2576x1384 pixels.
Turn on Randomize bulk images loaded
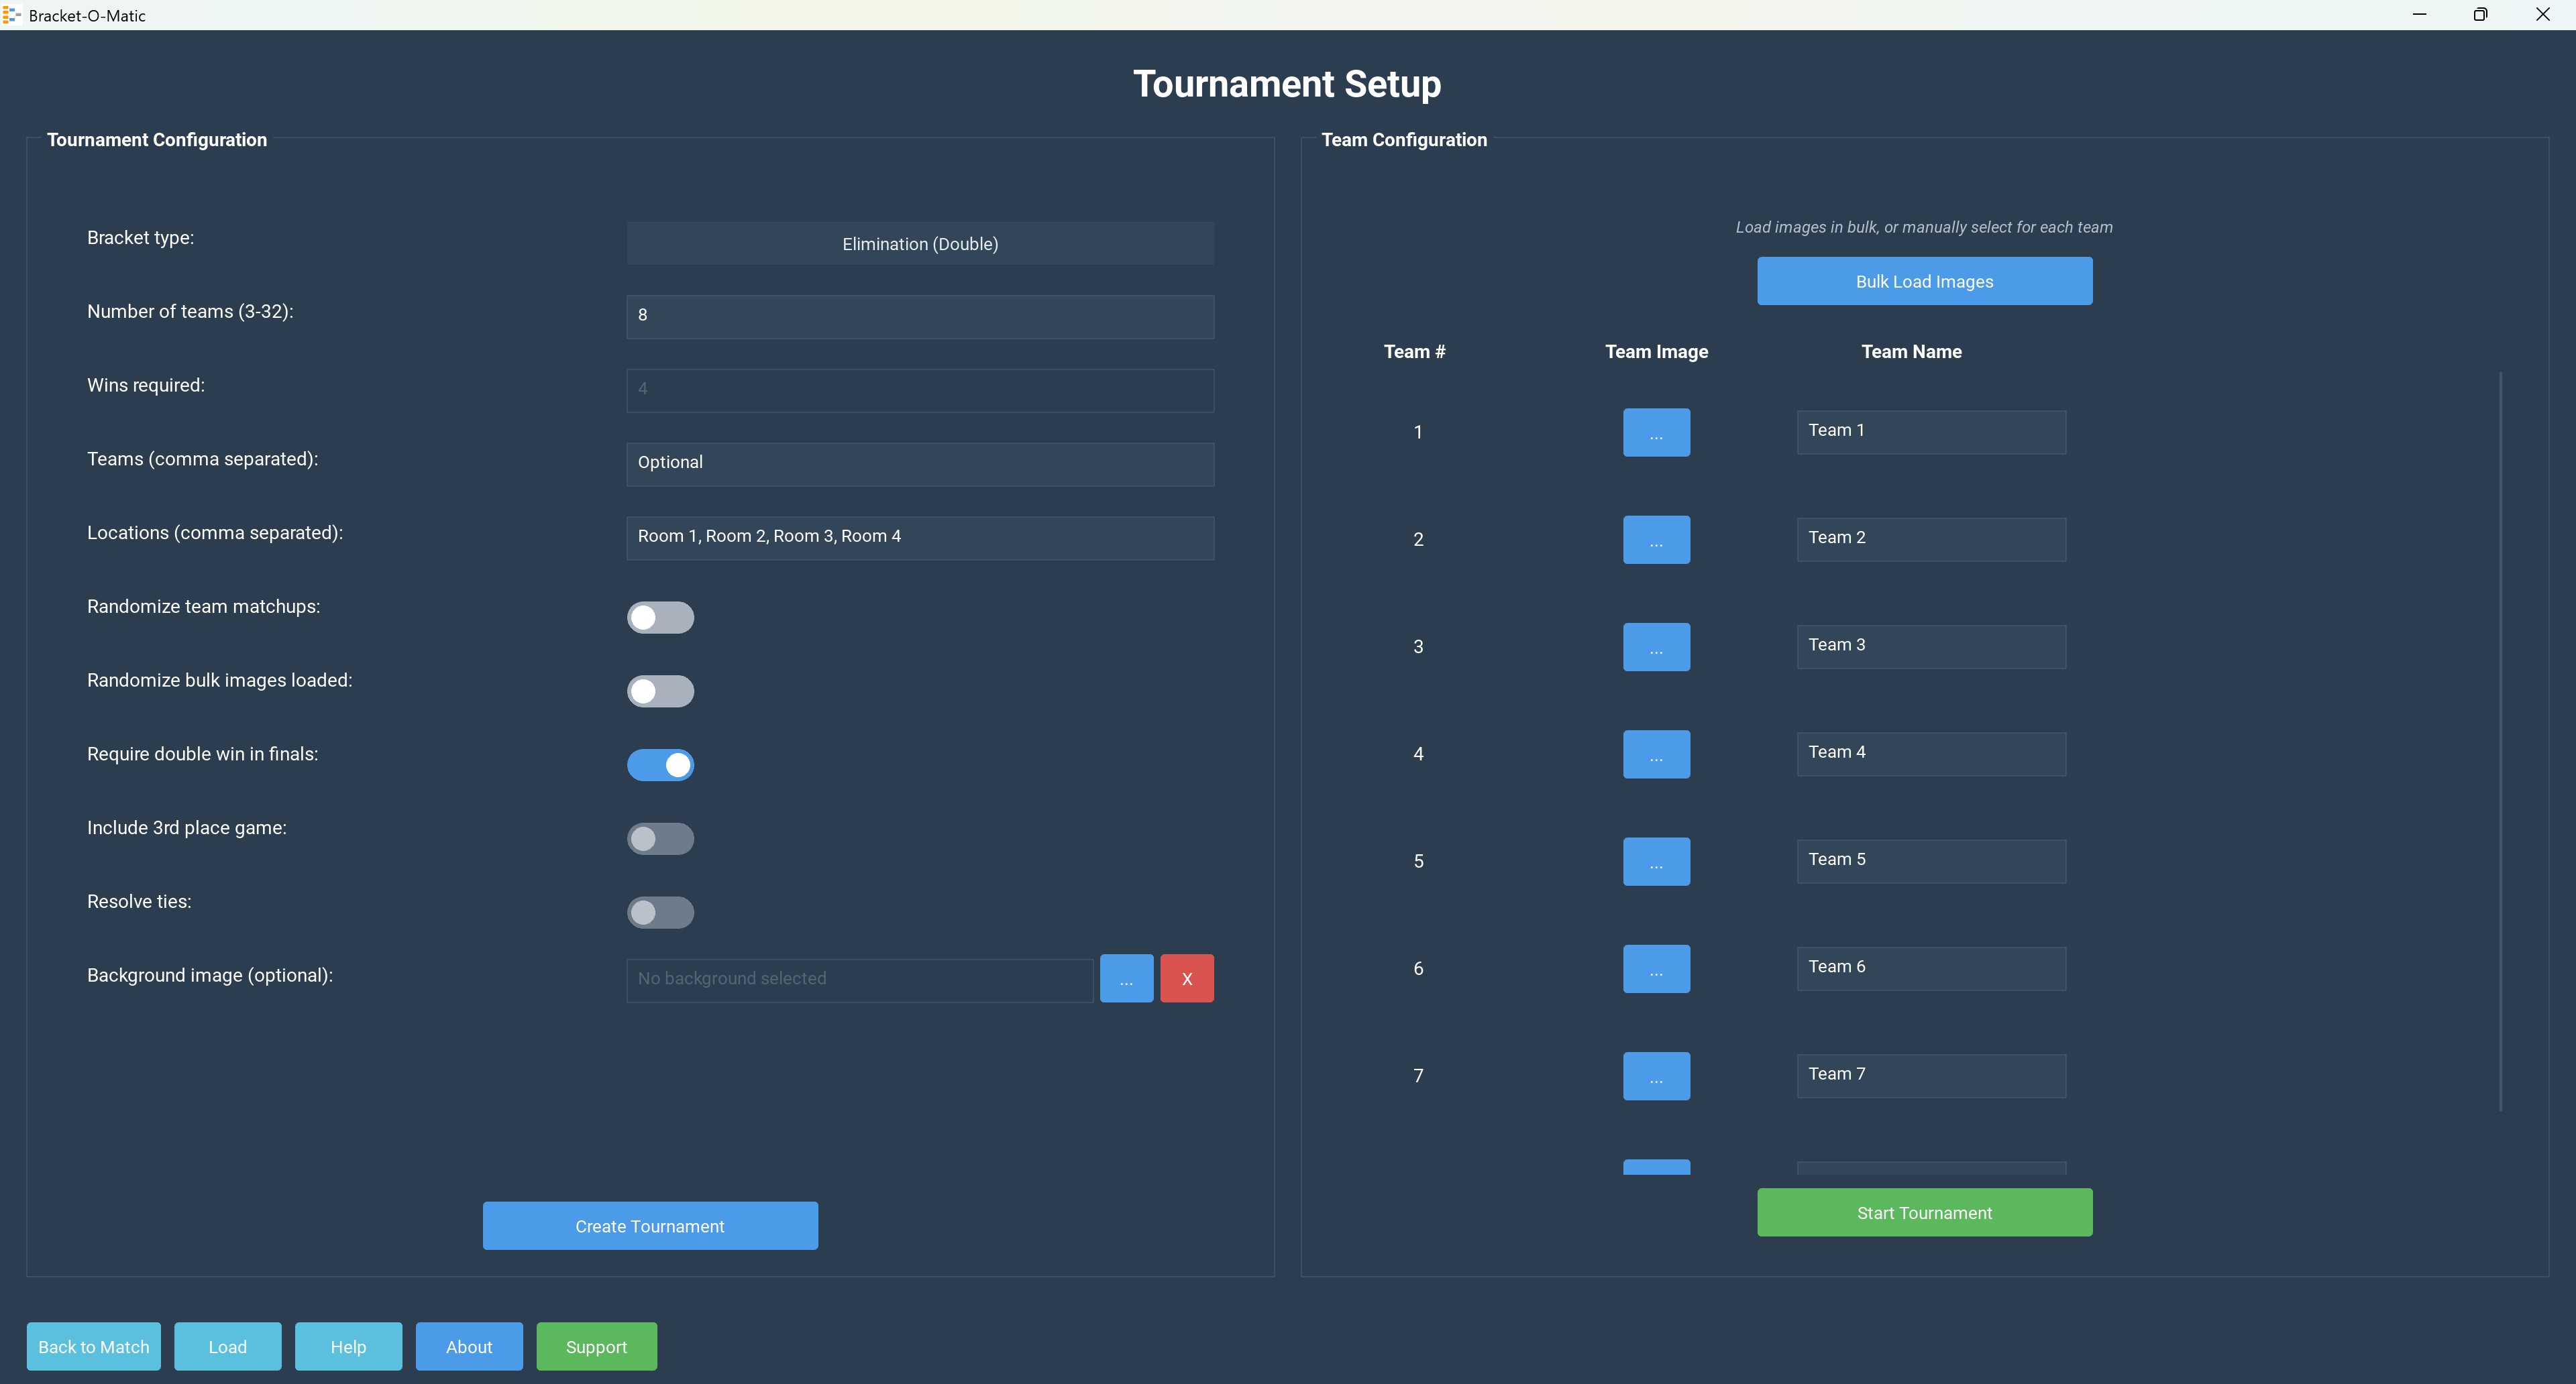point(660,691)
